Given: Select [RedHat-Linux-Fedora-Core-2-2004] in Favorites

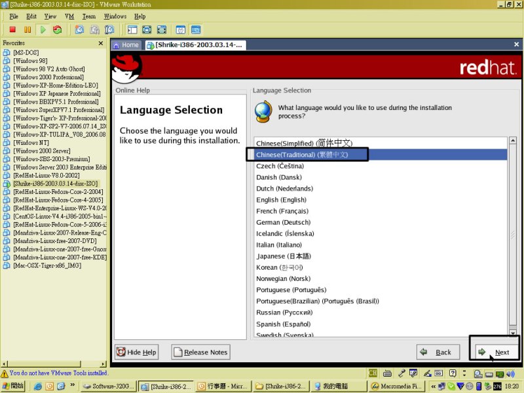Looking at the screenshot, I should click(58, 192).
